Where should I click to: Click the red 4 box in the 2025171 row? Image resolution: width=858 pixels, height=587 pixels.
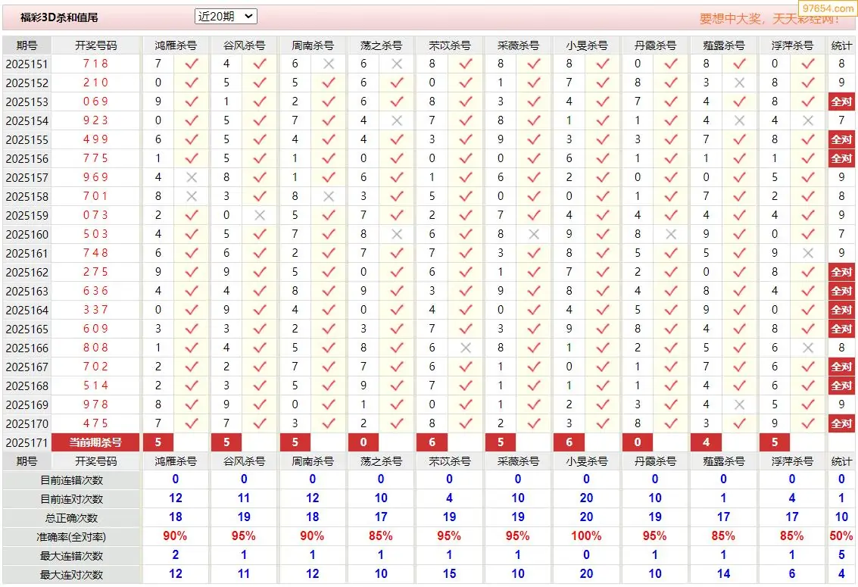706,442
